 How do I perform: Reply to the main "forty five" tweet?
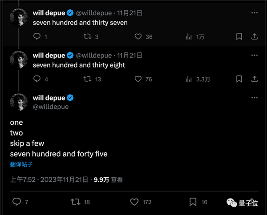16,202
